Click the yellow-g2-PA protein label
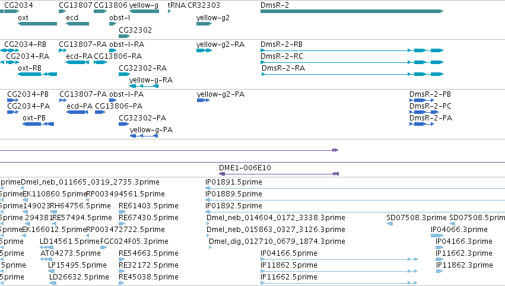 pos(221,94)
